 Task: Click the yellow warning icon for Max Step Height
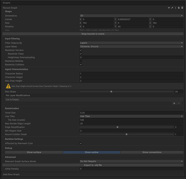pos(8,86)
